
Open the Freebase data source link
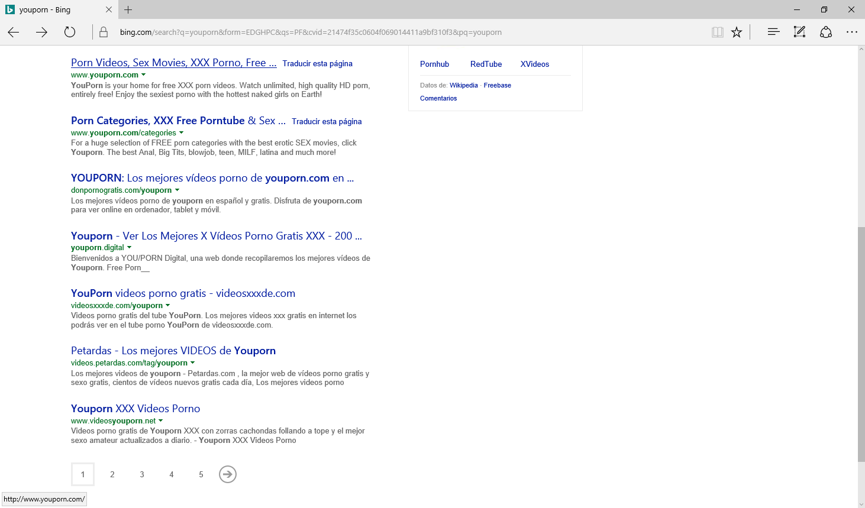coord(497,85)
